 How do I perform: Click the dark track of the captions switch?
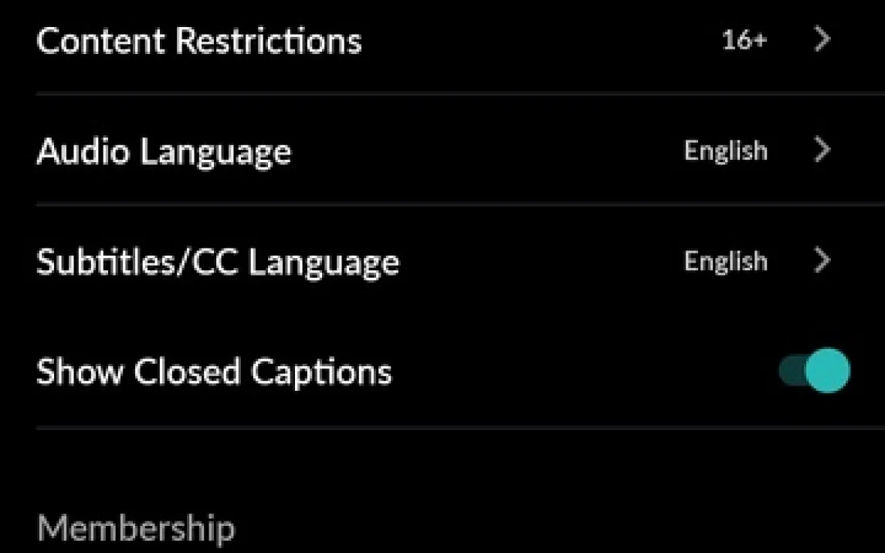coord(790,371)
